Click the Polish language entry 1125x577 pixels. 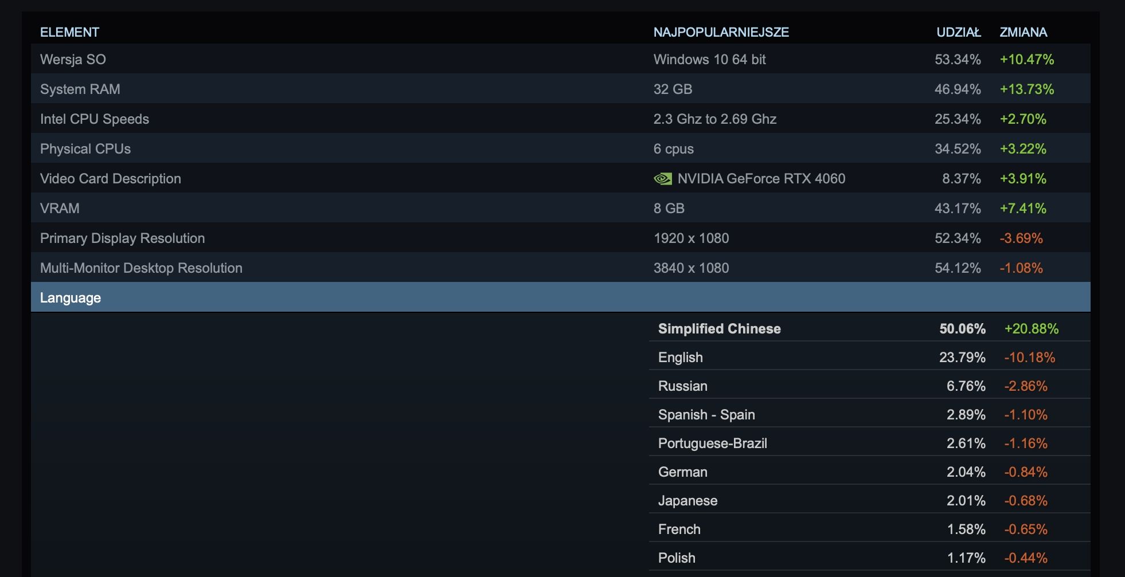[x=677, y=558]
